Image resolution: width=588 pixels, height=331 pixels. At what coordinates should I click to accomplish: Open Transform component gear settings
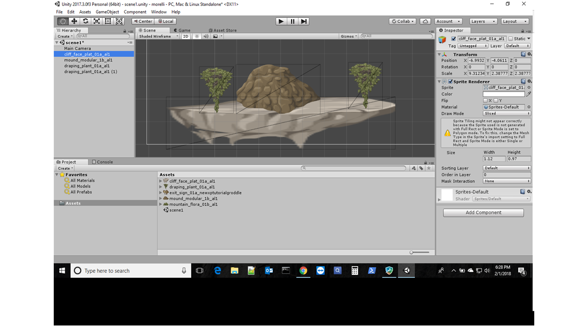coord(529,54)
